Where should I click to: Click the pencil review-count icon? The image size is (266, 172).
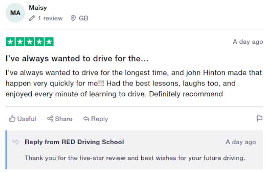point(32,19)
